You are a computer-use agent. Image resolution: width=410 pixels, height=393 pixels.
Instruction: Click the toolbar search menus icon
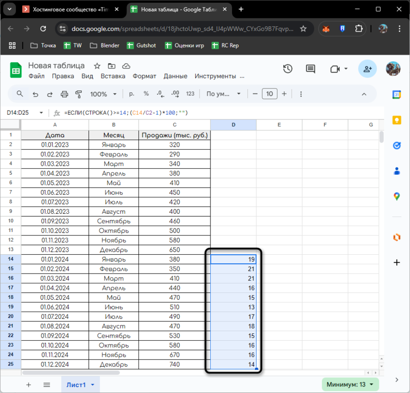20,94
